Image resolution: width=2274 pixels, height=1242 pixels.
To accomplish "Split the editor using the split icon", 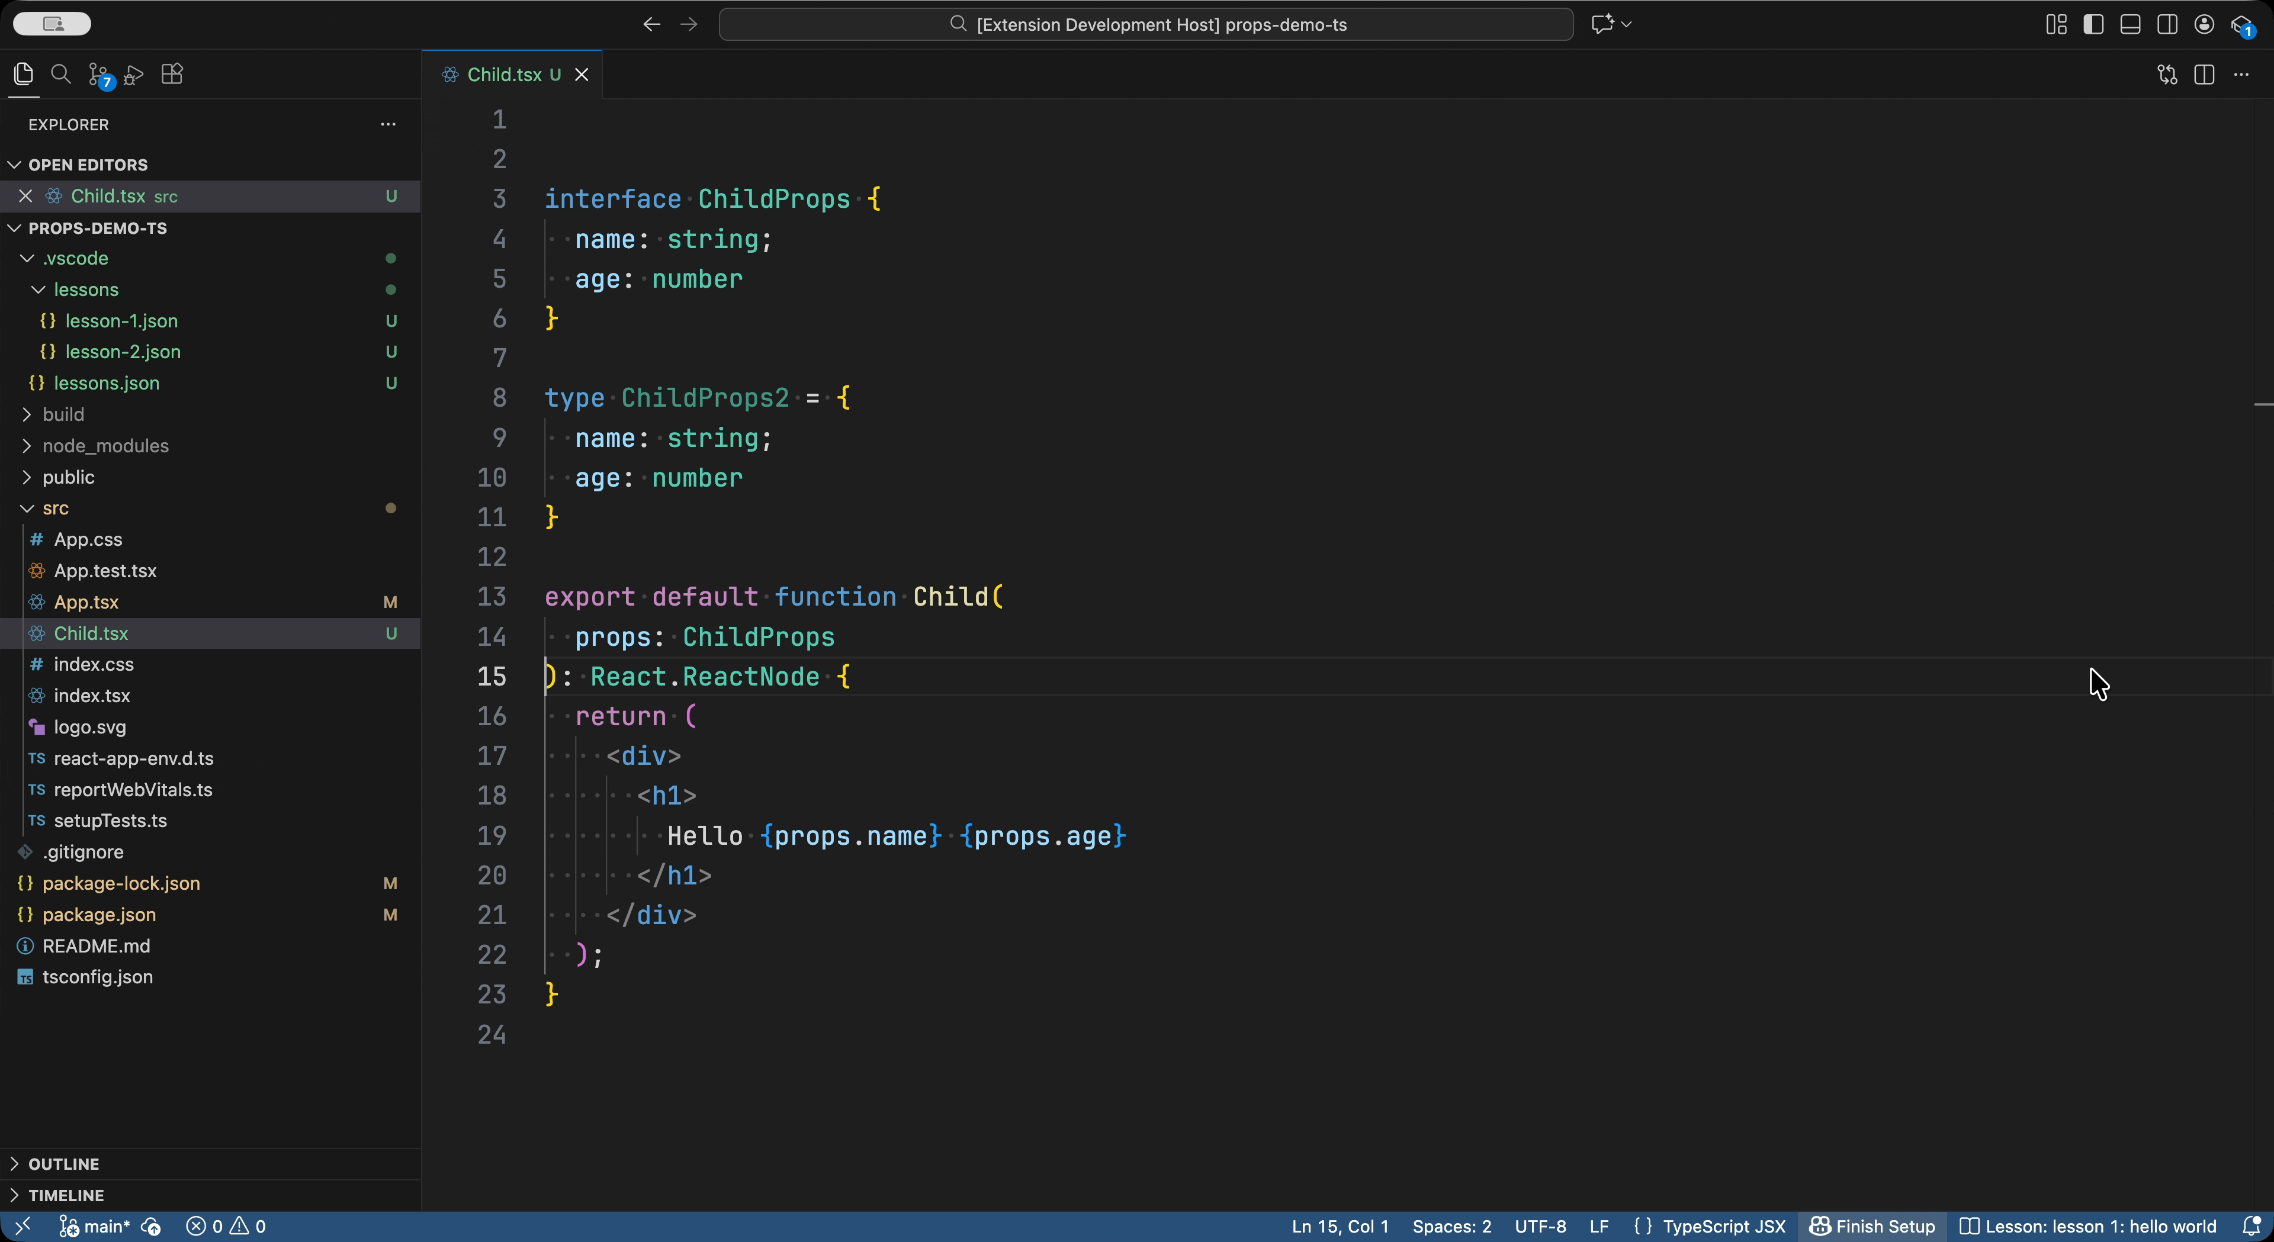I will click(2204, 74).
